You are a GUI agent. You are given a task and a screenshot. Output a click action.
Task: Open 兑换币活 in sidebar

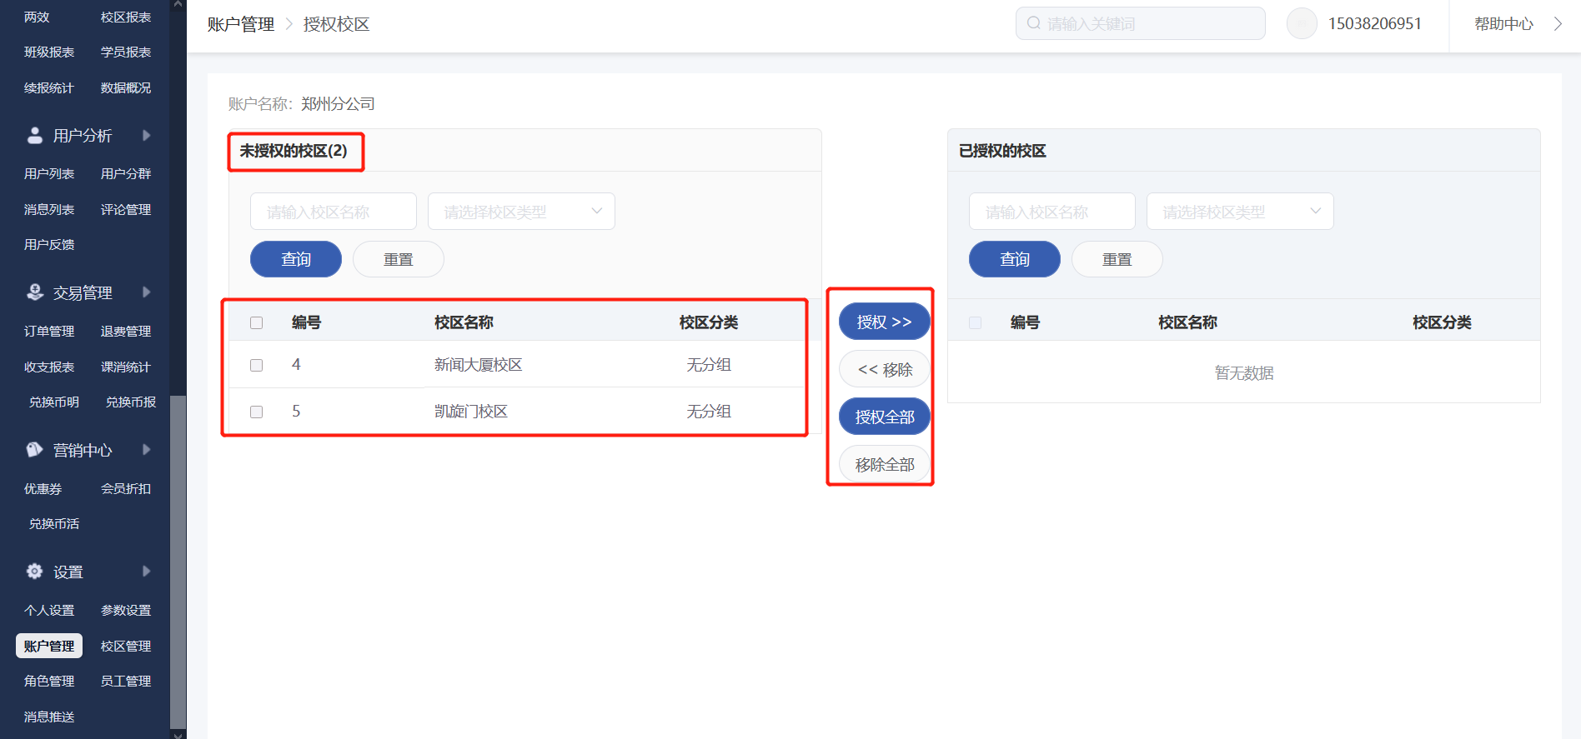pos(54,523)
